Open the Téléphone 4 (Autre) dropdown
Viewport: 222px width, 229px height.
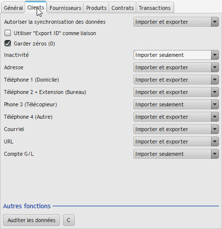[176, 117]
